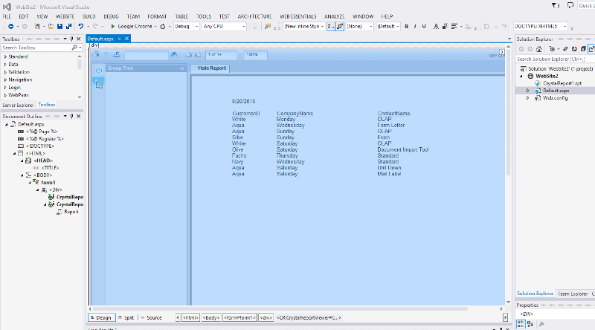Click the text alignment icon
Image resolution: width=595 pixels, height=330 pixels.
(454, 26)
